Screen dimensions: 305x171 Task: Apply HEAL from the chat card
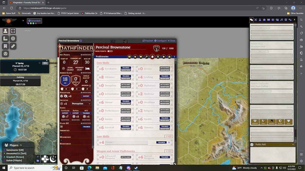pyautogui.click(x=288, y=121)
